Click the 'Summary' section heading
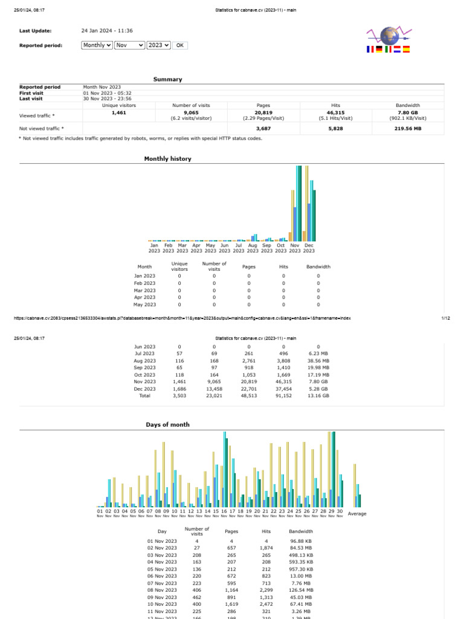The image size is (464, 619). [x=168, y=79]
